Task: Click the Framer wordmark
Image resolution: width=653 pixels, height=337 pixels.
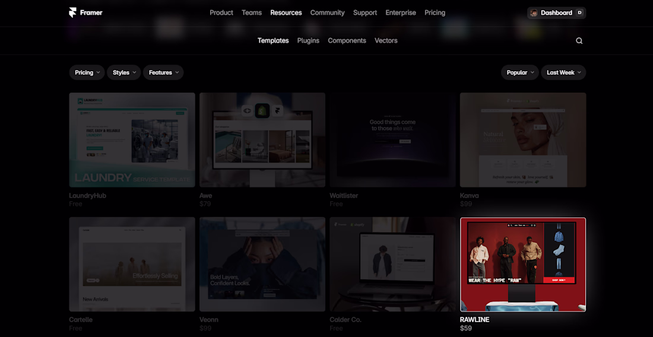Action: pyautogui.click(x=91, y=13)
